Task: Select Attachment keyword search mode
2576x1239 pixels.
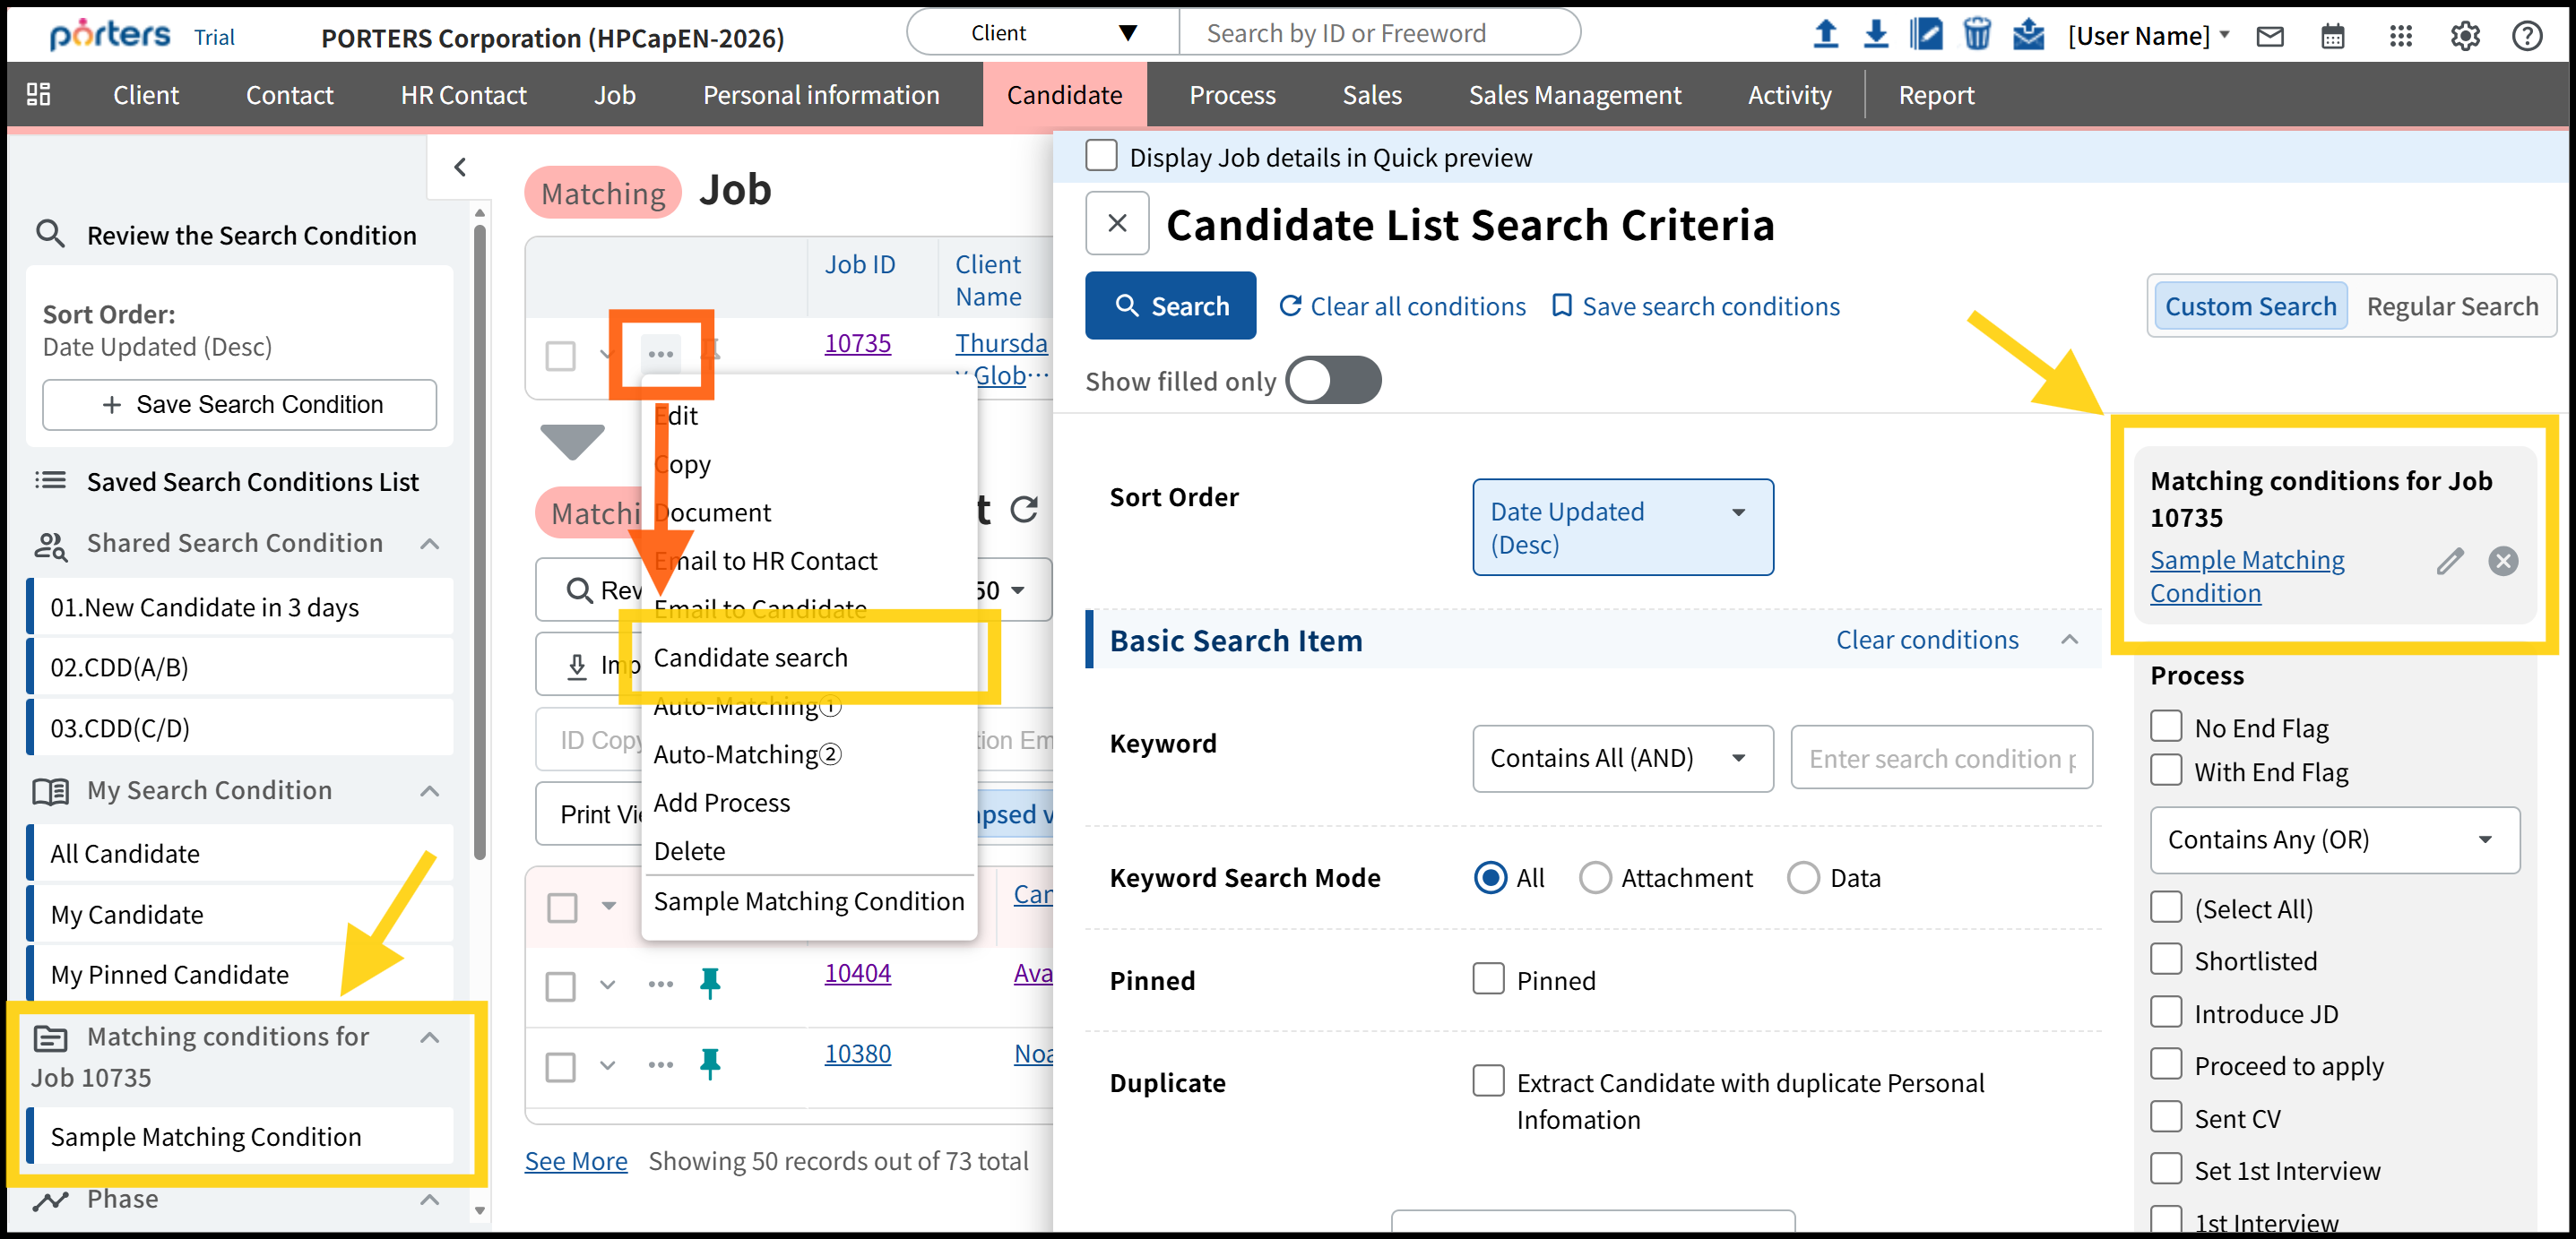Action: coord(1595,878)
